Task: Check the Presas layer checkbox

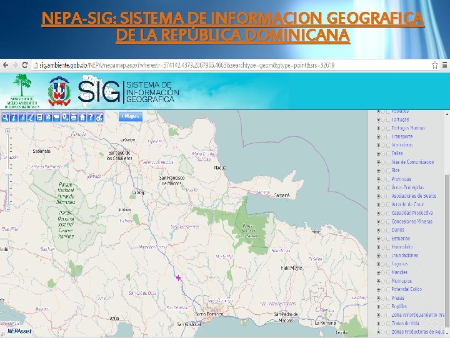Action: tap(388, 299)
